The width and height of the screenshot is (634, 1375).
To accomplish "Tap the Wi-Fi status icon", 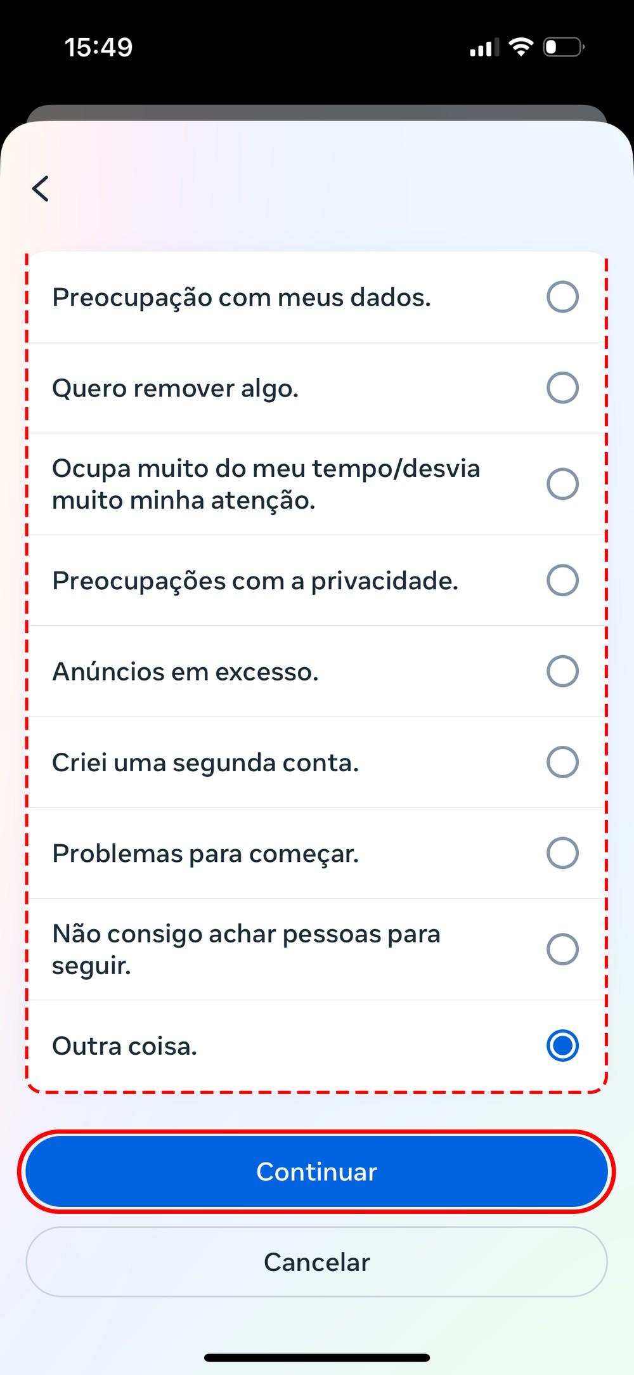I will pyautogui.click(x=521, y=47).
